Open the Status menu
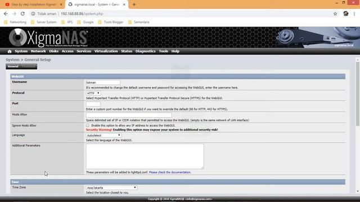This screenshot has height=202, width=360. (127, 51)
